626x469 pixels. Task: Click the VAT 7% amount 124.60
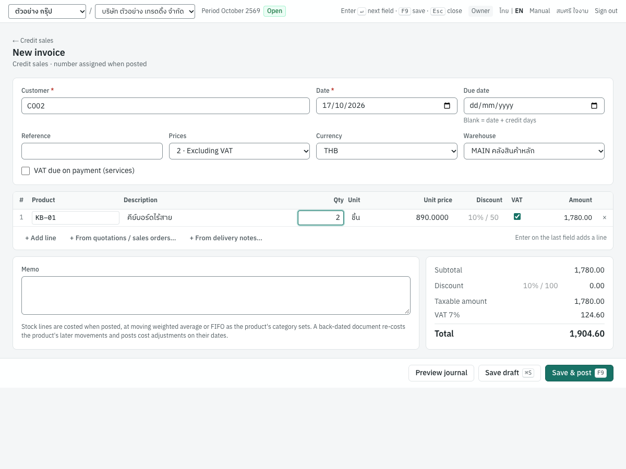[x=593, y=315]
